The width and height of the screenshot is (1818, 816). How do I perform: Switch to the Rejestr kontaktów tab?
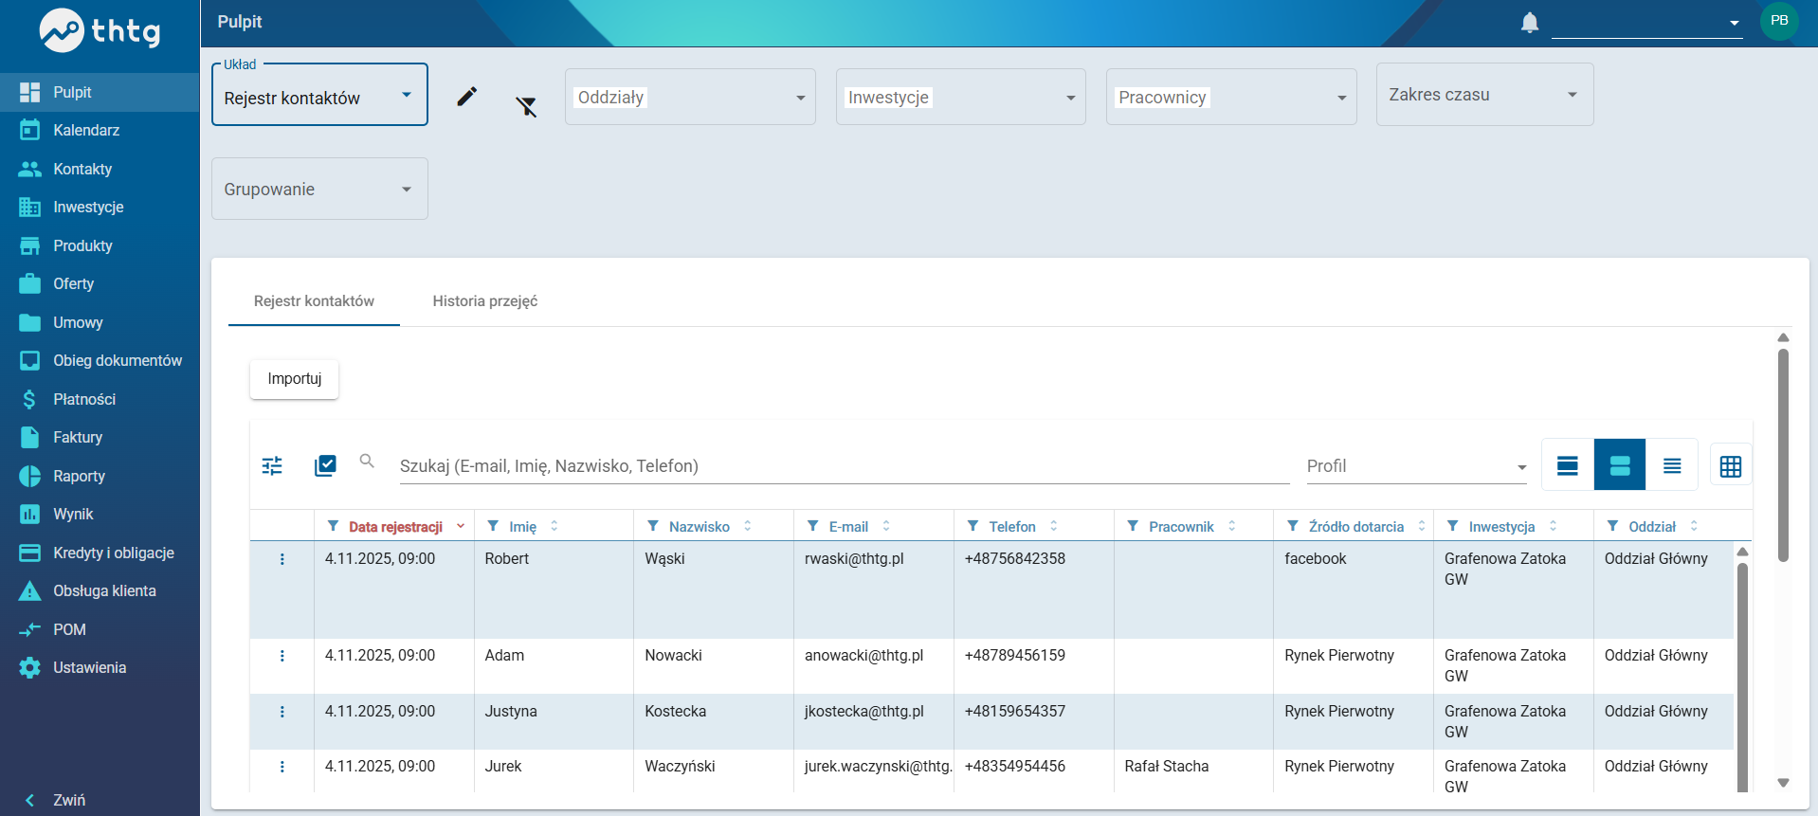(314, 300)
